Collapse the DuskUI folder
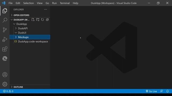This screenshot has height=96, width=172. point(16,33)
